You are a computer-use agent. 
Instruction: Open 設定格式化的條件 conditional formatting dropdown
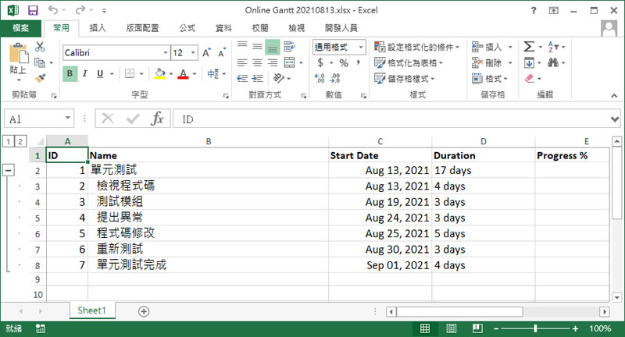click(x=417, y=47)
